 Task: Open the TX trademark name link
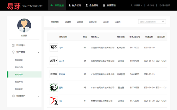pos(60,101)
